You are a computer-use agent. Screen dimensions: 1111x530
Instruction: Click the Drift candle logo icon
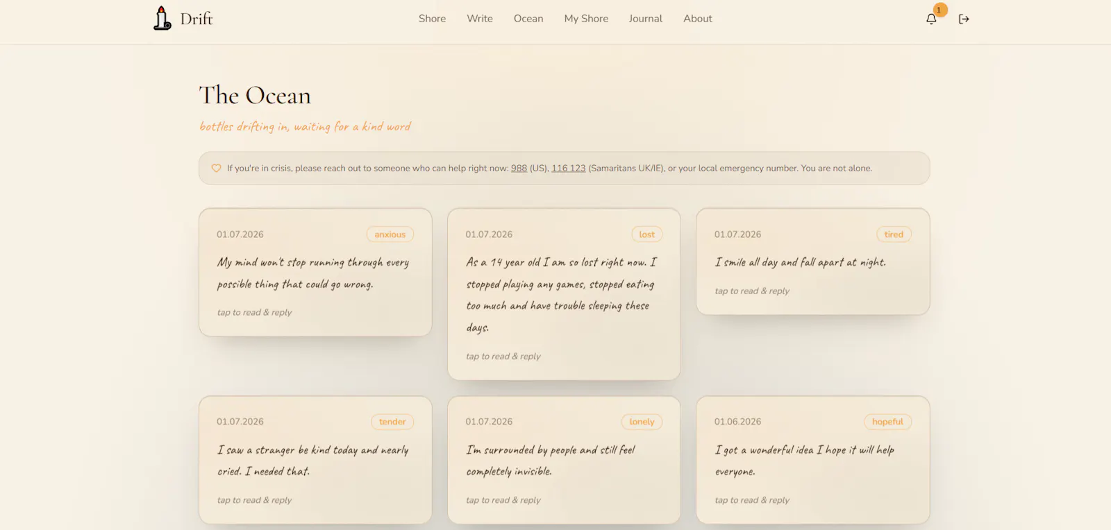(162, 18)
